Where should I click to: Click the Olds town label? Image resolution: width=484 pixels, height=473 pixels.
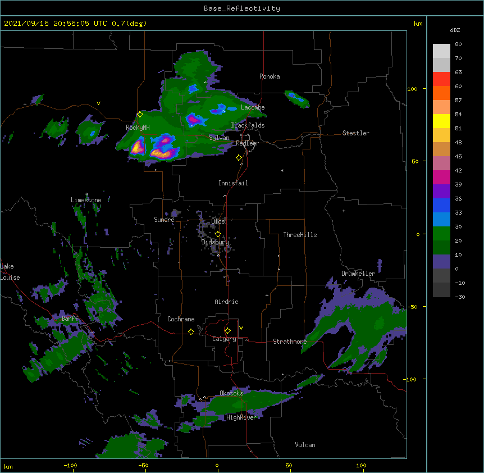click(x=218, y=221)
